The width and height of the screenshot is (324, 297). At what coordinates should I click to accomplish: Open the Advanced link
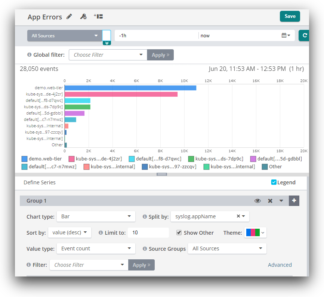[280, 265]
